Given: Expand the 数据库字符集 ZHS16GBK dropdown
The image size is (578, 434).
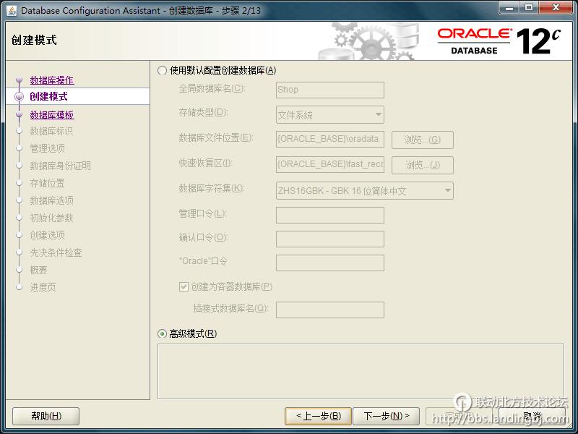Looking at the screenshot, I should click(x=365, y=191).
